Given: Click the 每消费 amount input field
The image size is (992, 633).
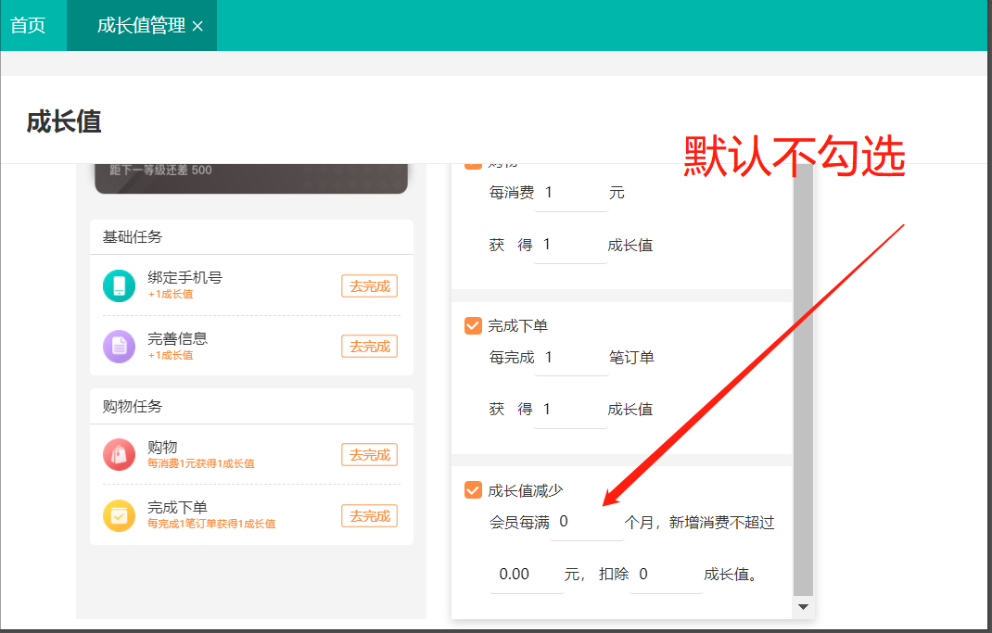Looking at the screenshot, I should click(x=571, y=193).
